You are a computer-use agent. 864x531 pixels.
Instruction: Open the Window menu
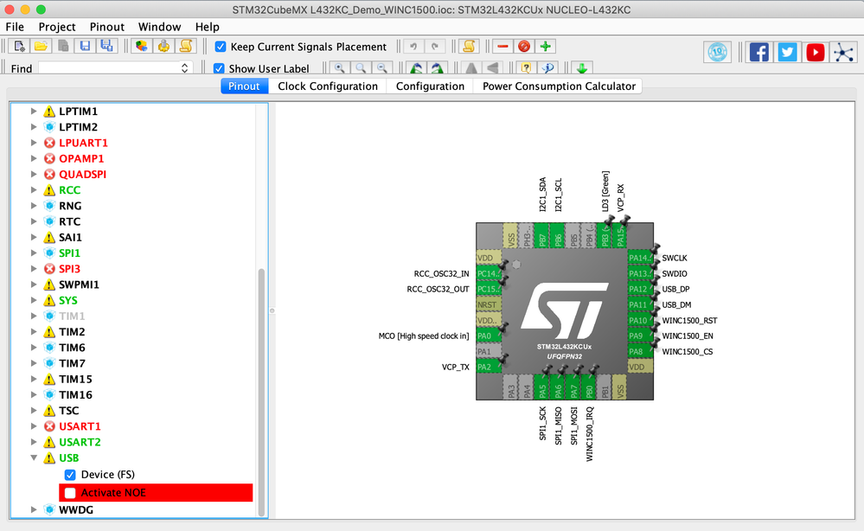coord(159,27)
